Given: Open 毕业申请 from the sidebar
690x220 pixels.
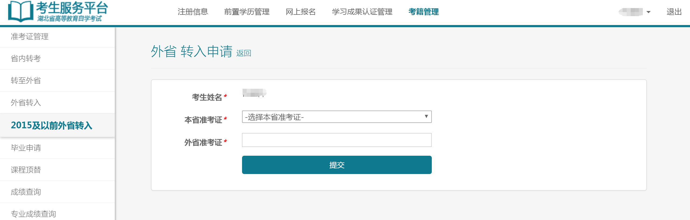Looking at the screenshot, I should 26,148.
